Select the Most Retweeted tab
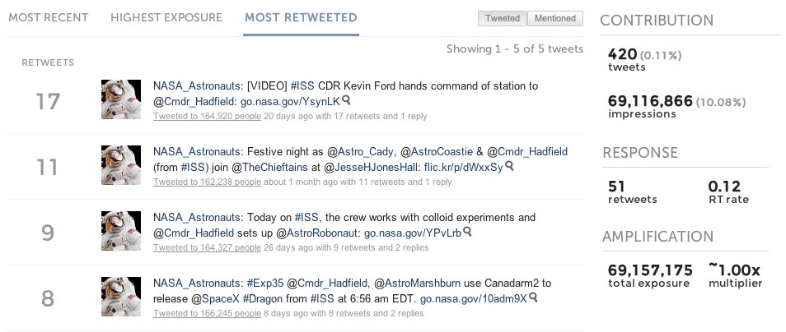This screenshot has height=332, width=786. point(301,17)
